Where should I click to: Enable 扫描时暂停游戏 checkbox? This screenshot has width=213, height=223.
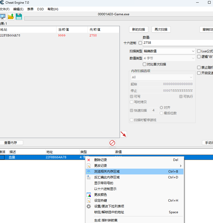[x=132, y=120]
